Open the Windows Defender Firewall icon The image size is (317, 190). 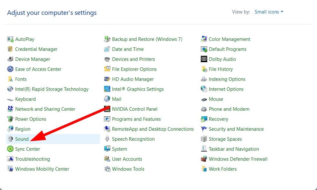tap(204, 159)
